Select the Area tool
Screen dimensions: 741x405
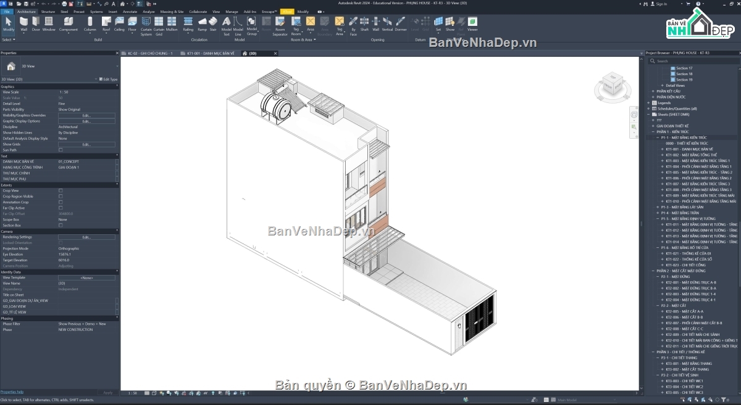tap(311, 24)
